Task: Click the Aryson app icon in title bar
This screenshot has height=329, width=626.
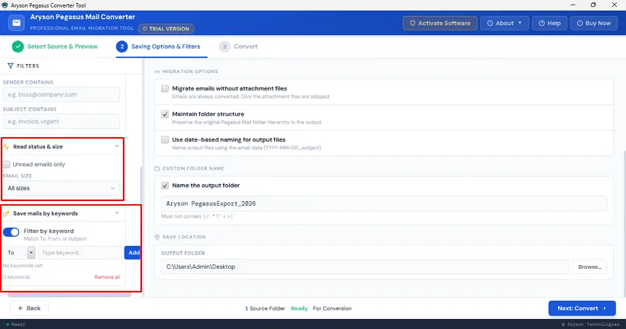Action: coord(5,5)
